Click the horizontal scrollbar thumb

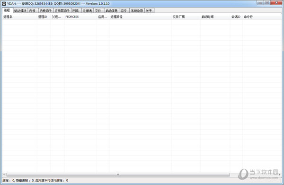(x=118, y=175)
